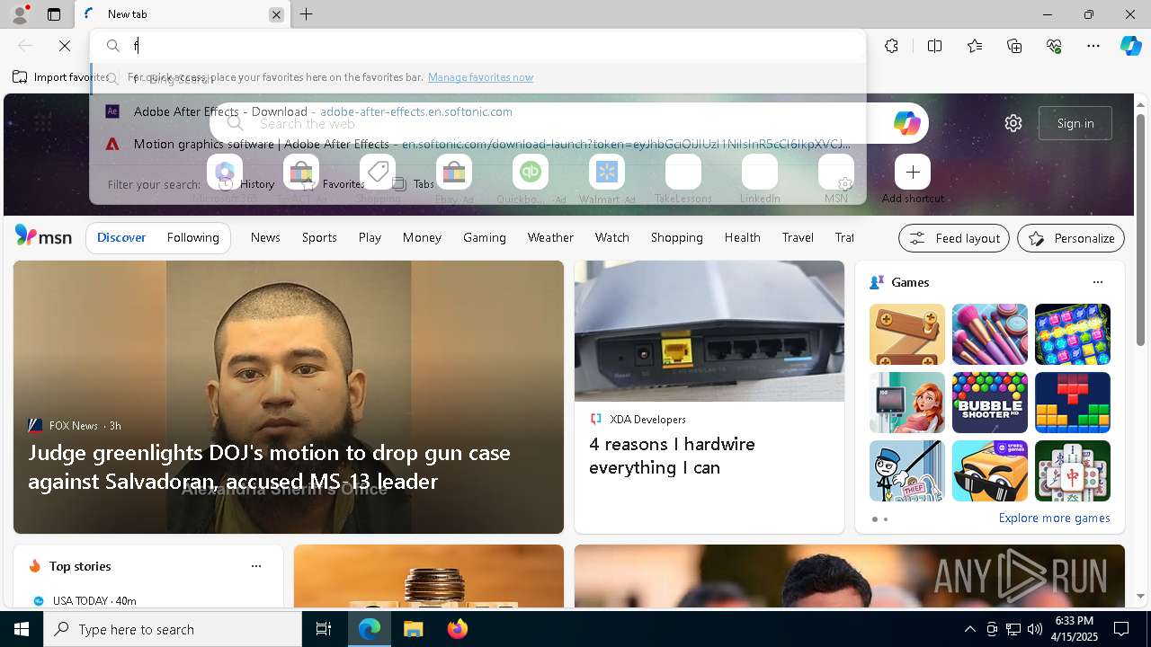Open the Thief Puzzle game tile

[x=906, y=471]
